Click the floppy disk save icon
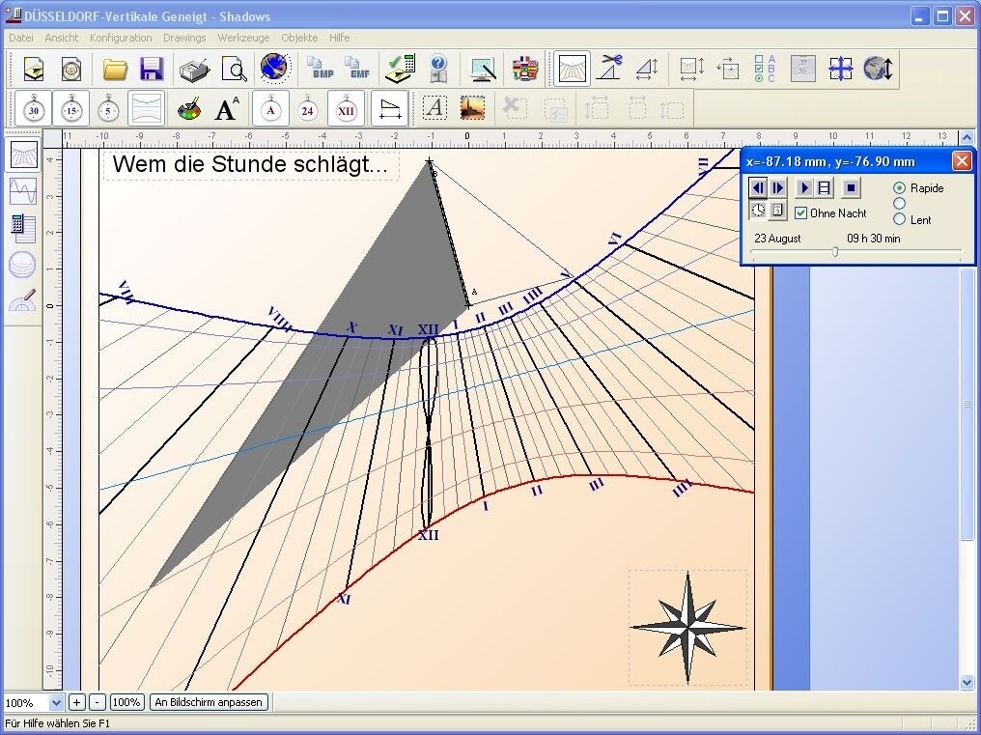 (152, 69)
